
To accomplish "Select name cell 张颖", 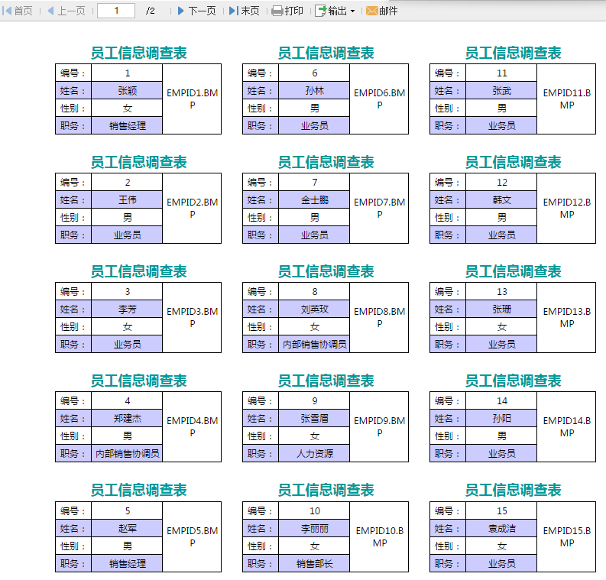I will (127, 90).
